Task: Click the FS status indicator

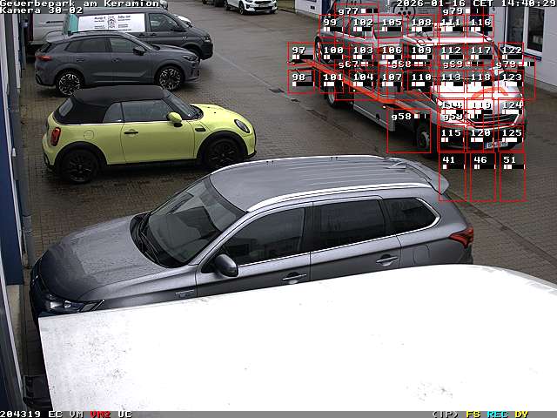Action: pos(473,414)
